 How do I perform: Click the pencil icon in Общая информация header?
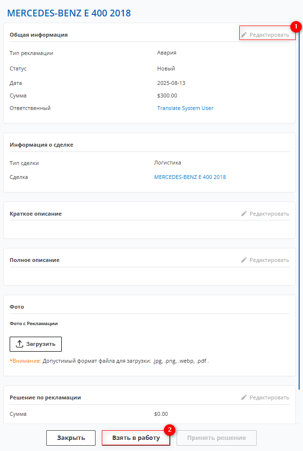(244, 35)
